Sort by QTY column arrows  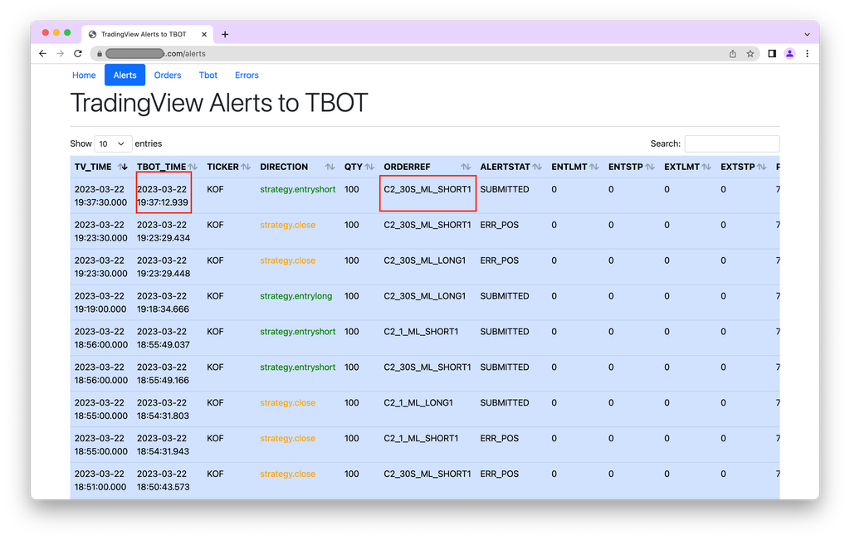pyautogui.click(x=369, y=167)
